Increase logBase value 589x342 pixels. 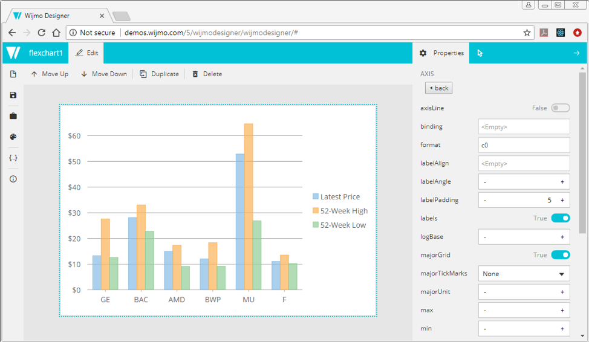tap(562, 237)
